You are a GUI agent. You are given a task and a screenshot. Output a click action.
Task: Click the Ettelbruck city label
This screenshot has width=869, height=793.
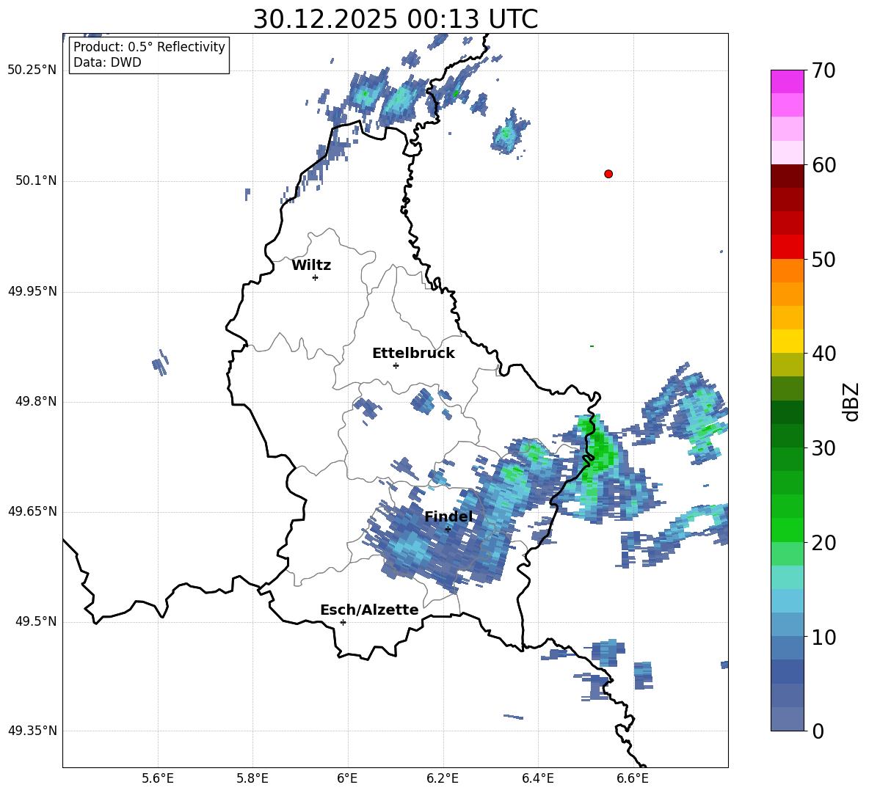(413, 354)
